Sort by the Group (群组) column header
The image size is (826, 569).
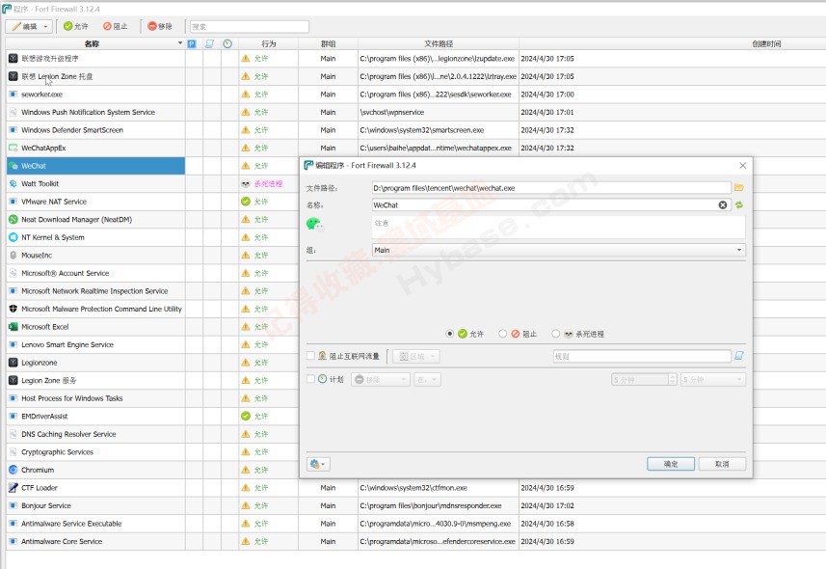(x=329, y=43)
